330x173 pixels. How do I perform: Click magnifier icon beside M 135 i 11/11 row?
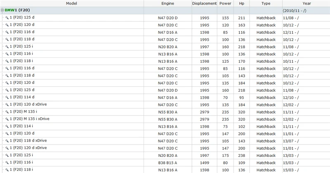(7, 111)
